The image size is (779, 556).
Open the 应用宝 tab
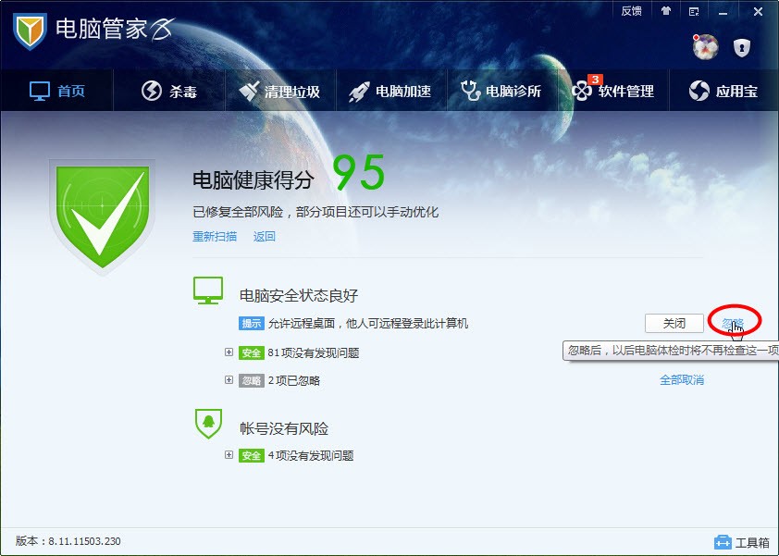tap(723, 91)
